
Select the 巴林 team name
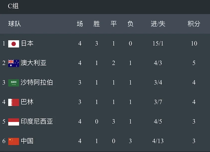[x=27, y=102]
